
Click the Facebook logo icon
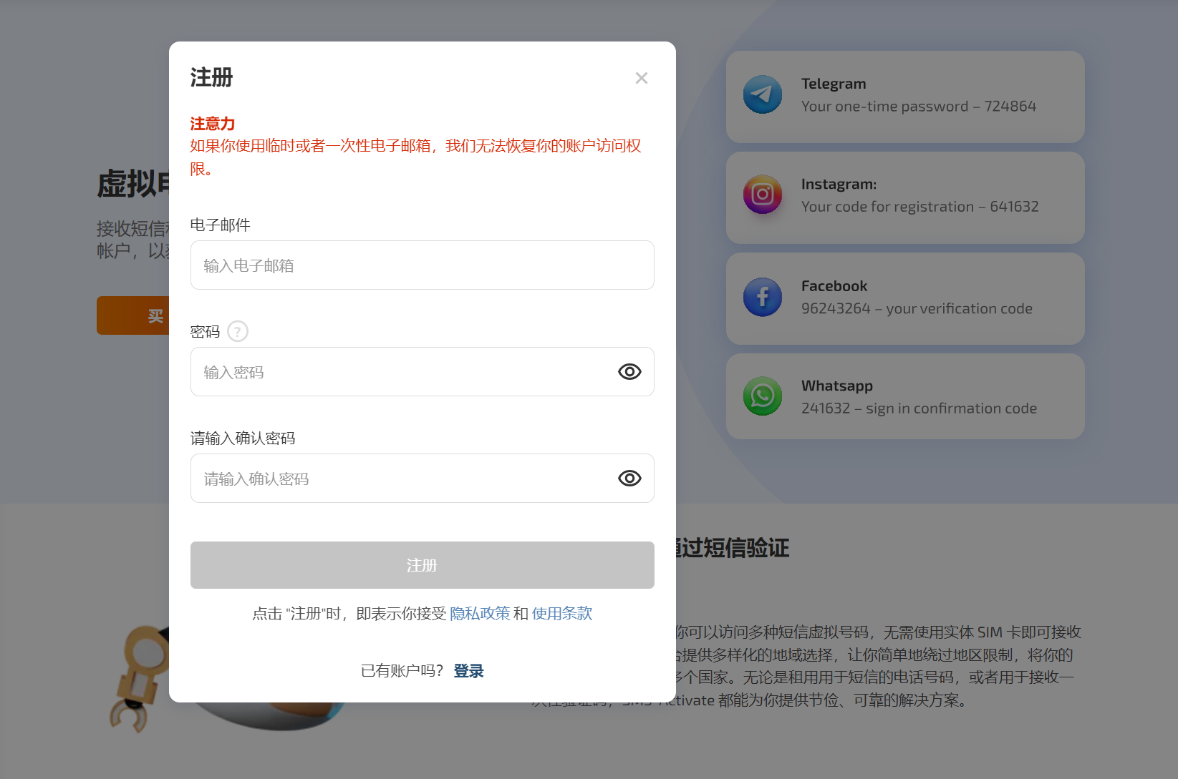[763, 297]
